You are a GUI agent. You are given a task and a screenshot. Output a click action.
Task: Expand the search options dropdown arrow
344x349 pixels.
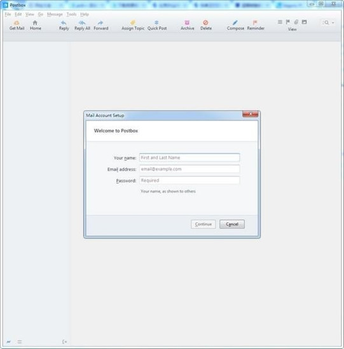click(333, 22)
